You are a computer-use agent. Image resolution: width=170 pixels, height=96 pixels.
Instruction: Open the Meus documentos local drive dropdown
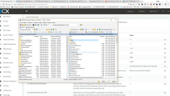tap(27, 30)
